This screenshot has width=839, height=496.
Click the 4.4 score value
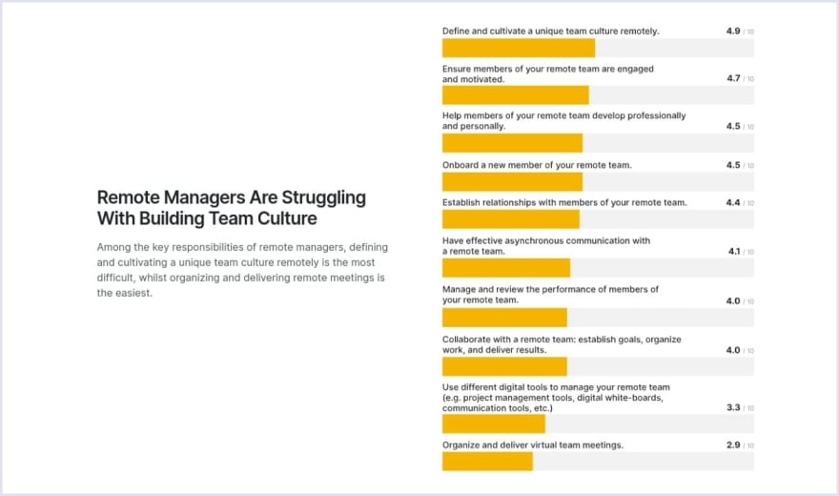[733, 202]
